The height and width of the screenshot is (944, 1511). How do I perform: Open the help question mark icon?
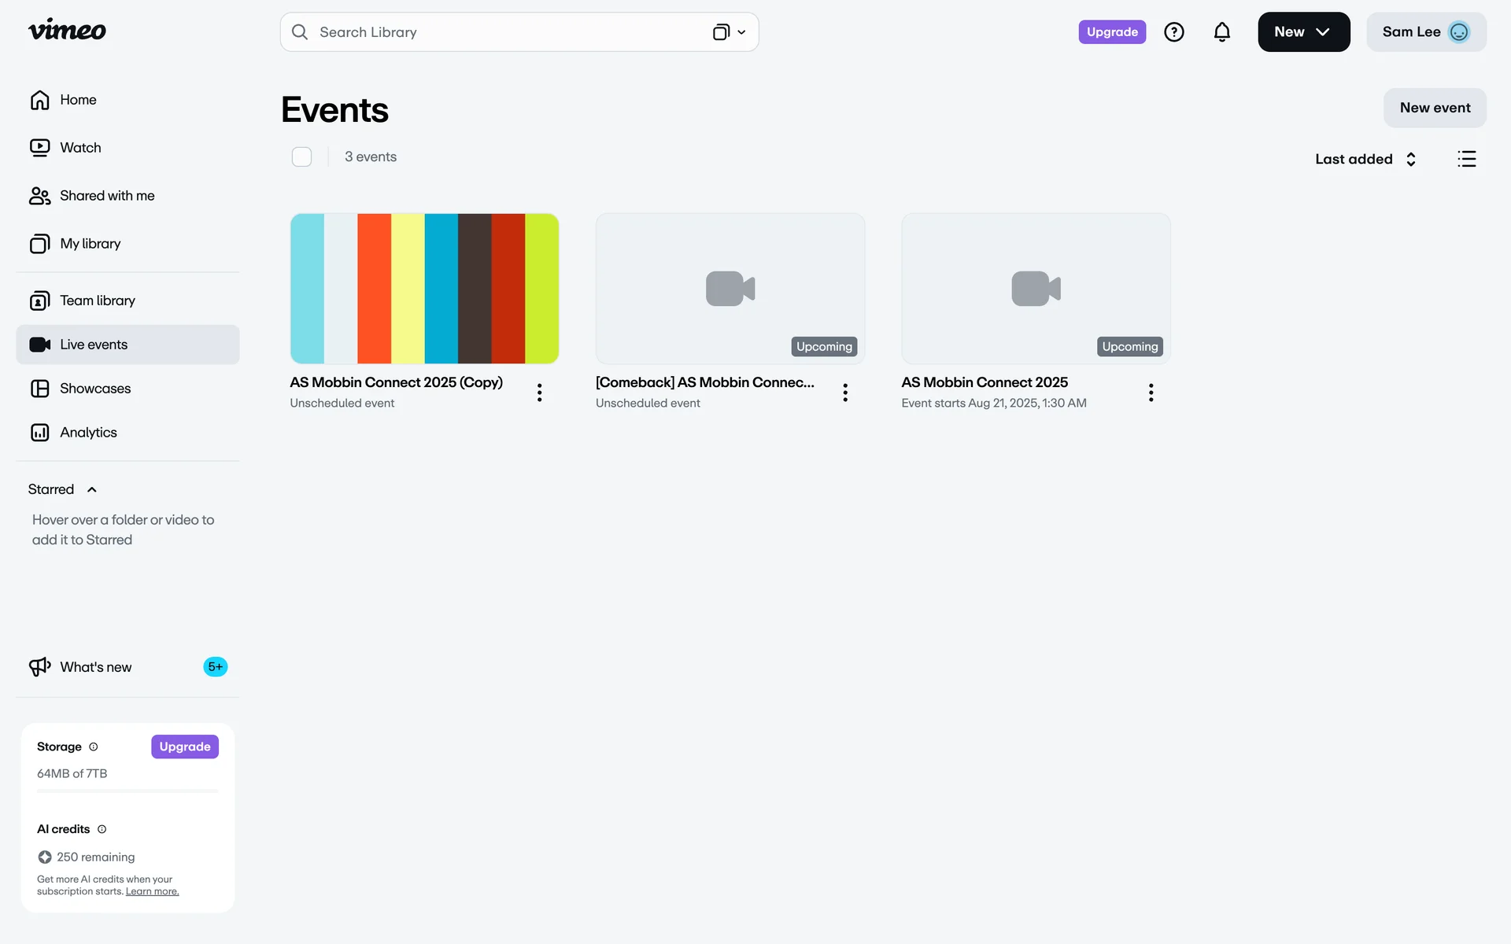pos(1173,32)
